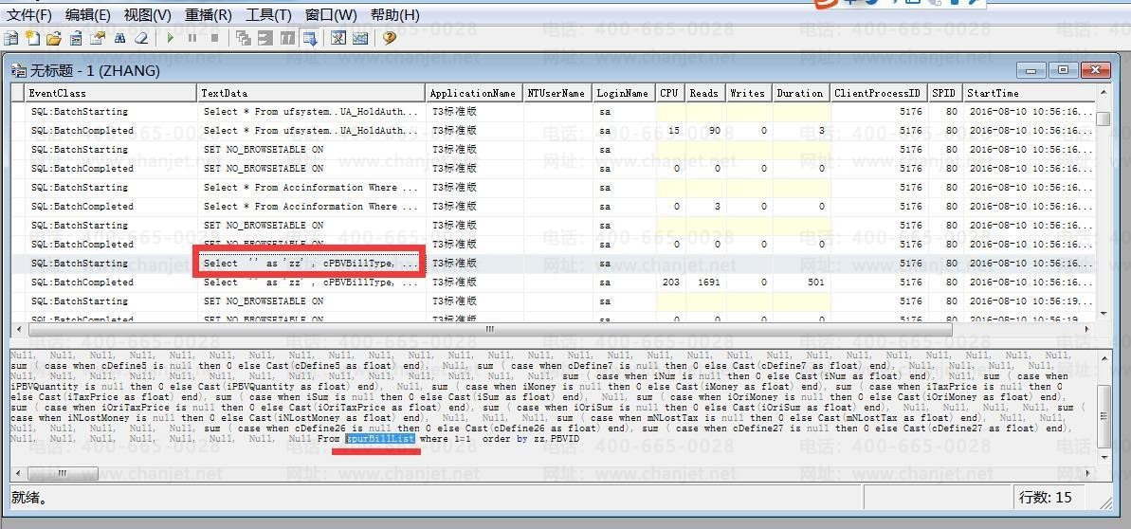Click the TextData column header

click(311, 93)
